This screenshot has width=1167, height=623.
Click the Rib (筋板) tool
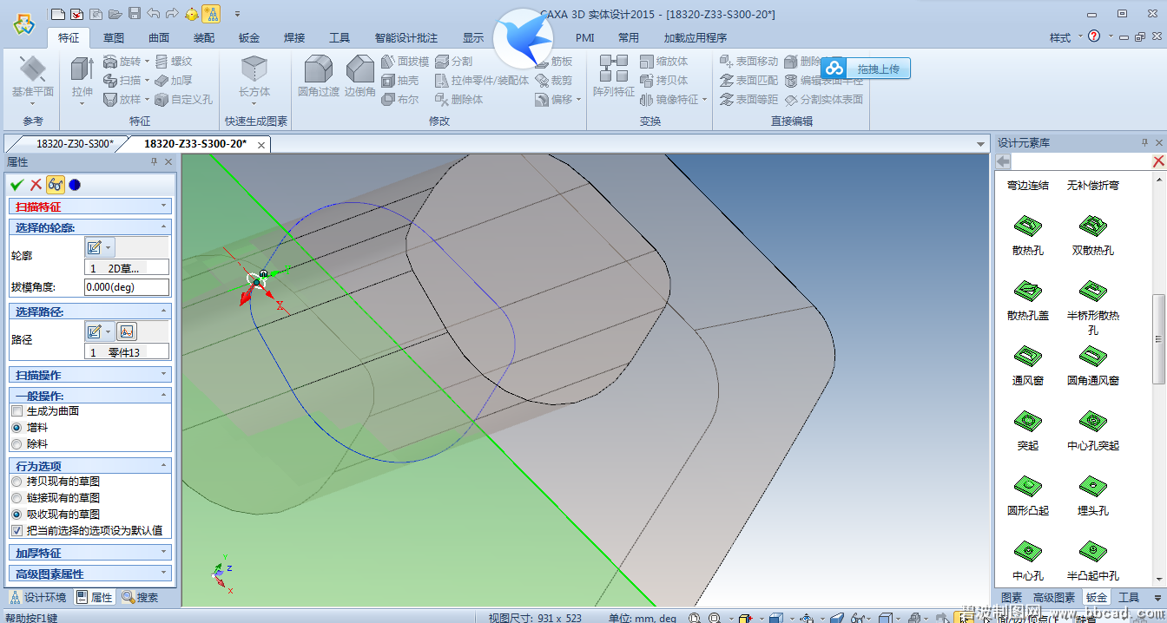click(555, 62)
